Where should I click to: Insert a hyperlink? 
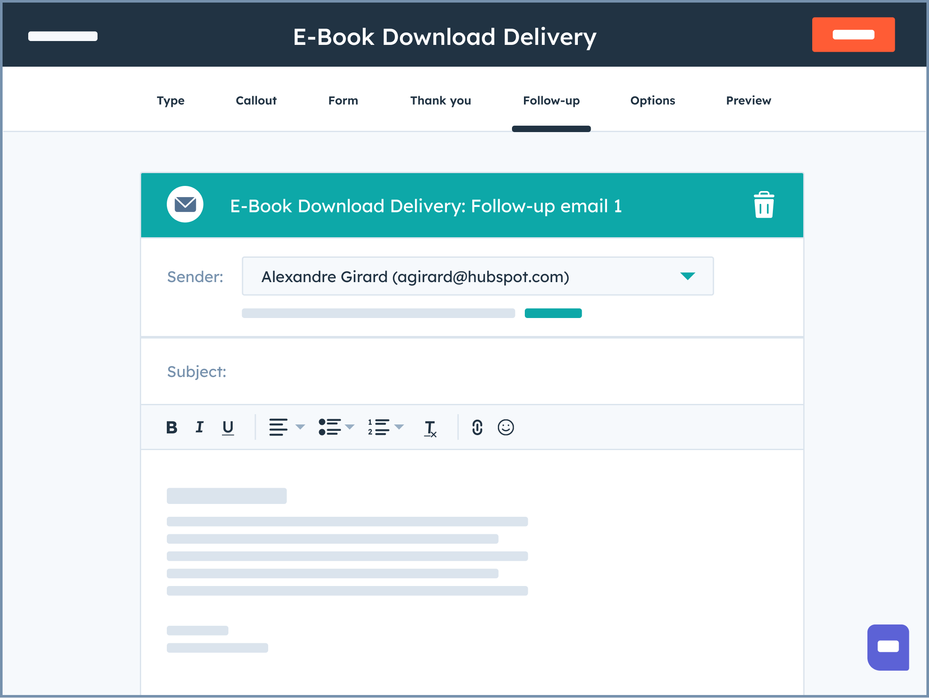pos(477,427)
